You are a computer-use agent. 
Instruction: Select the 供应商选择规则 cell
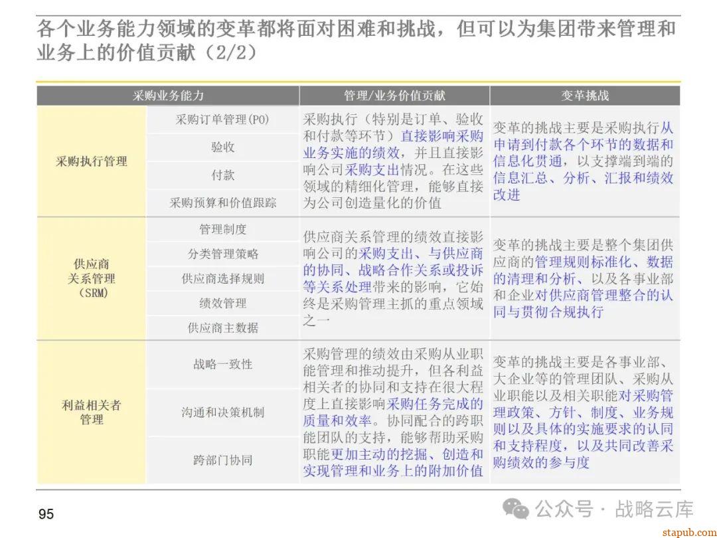224,278
